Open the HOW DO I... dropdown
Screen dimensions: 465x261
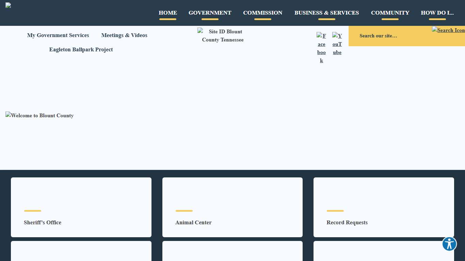click(437, 13)
